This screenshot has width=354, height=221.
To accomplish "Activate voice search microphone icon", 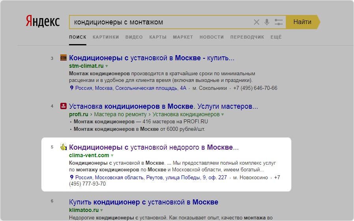I will point(267,22).
